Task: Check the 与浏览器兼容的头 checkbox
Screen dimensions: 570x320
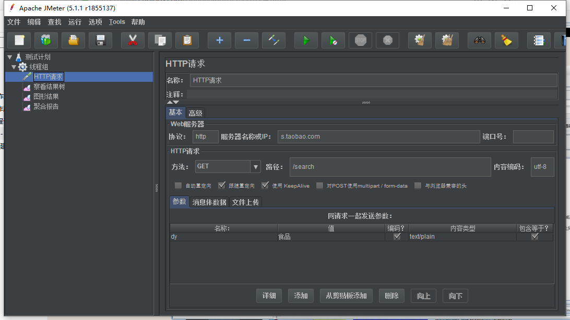Action: tap(418, 186)
